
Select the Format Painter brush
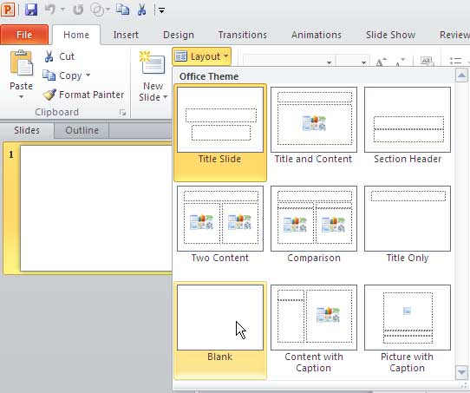coord(49,95)
